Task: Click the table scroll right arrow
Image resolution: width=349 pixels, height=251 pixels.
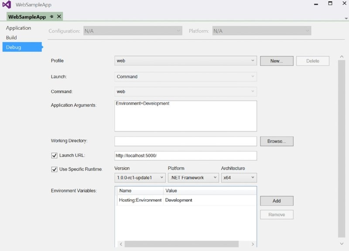Action: [x=253, y=244]
